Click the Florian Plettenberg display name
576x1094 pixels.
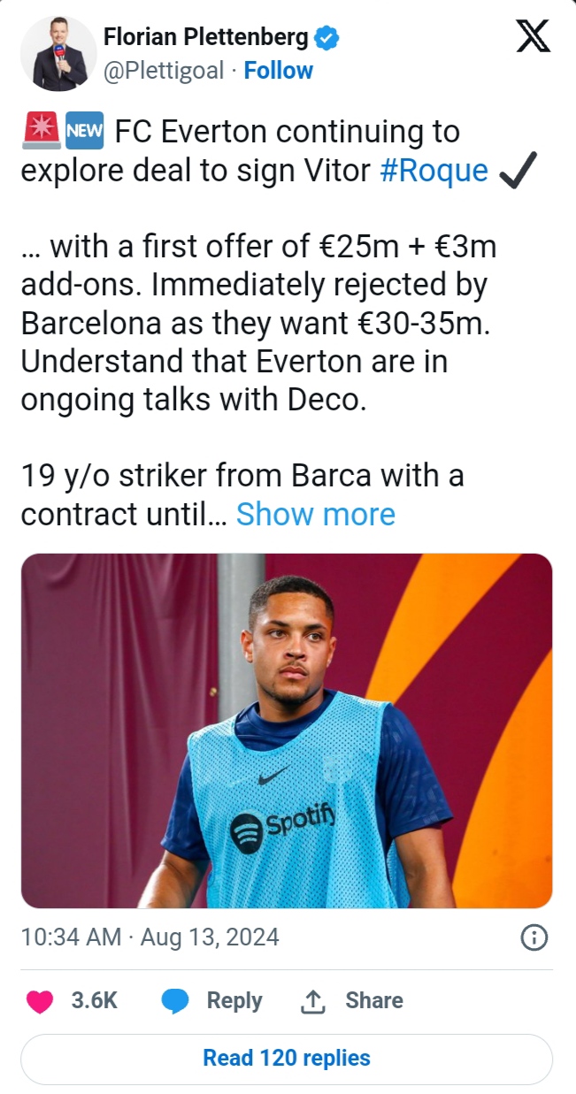coord(206,38)
